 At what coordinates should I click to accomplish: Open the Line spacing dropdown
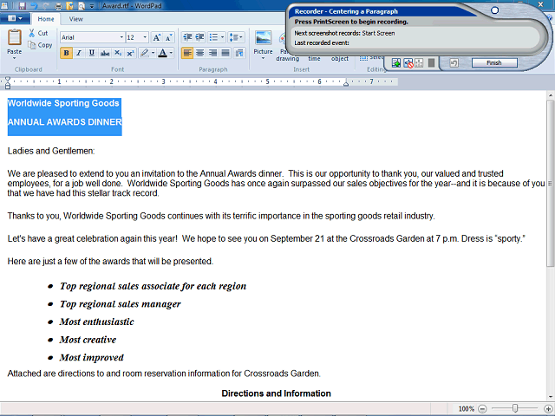236,37
